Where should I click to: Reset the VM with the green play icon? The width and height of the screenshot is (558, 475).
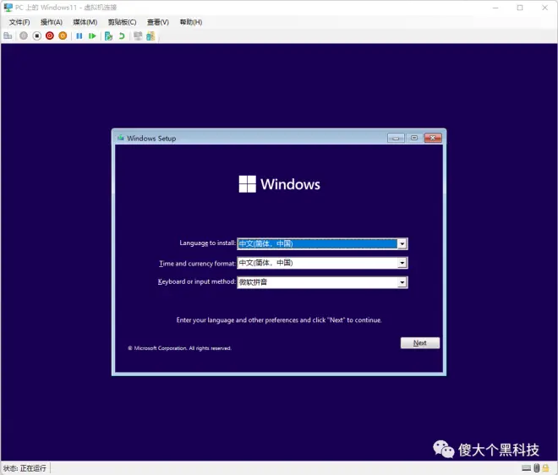point(92,36)
